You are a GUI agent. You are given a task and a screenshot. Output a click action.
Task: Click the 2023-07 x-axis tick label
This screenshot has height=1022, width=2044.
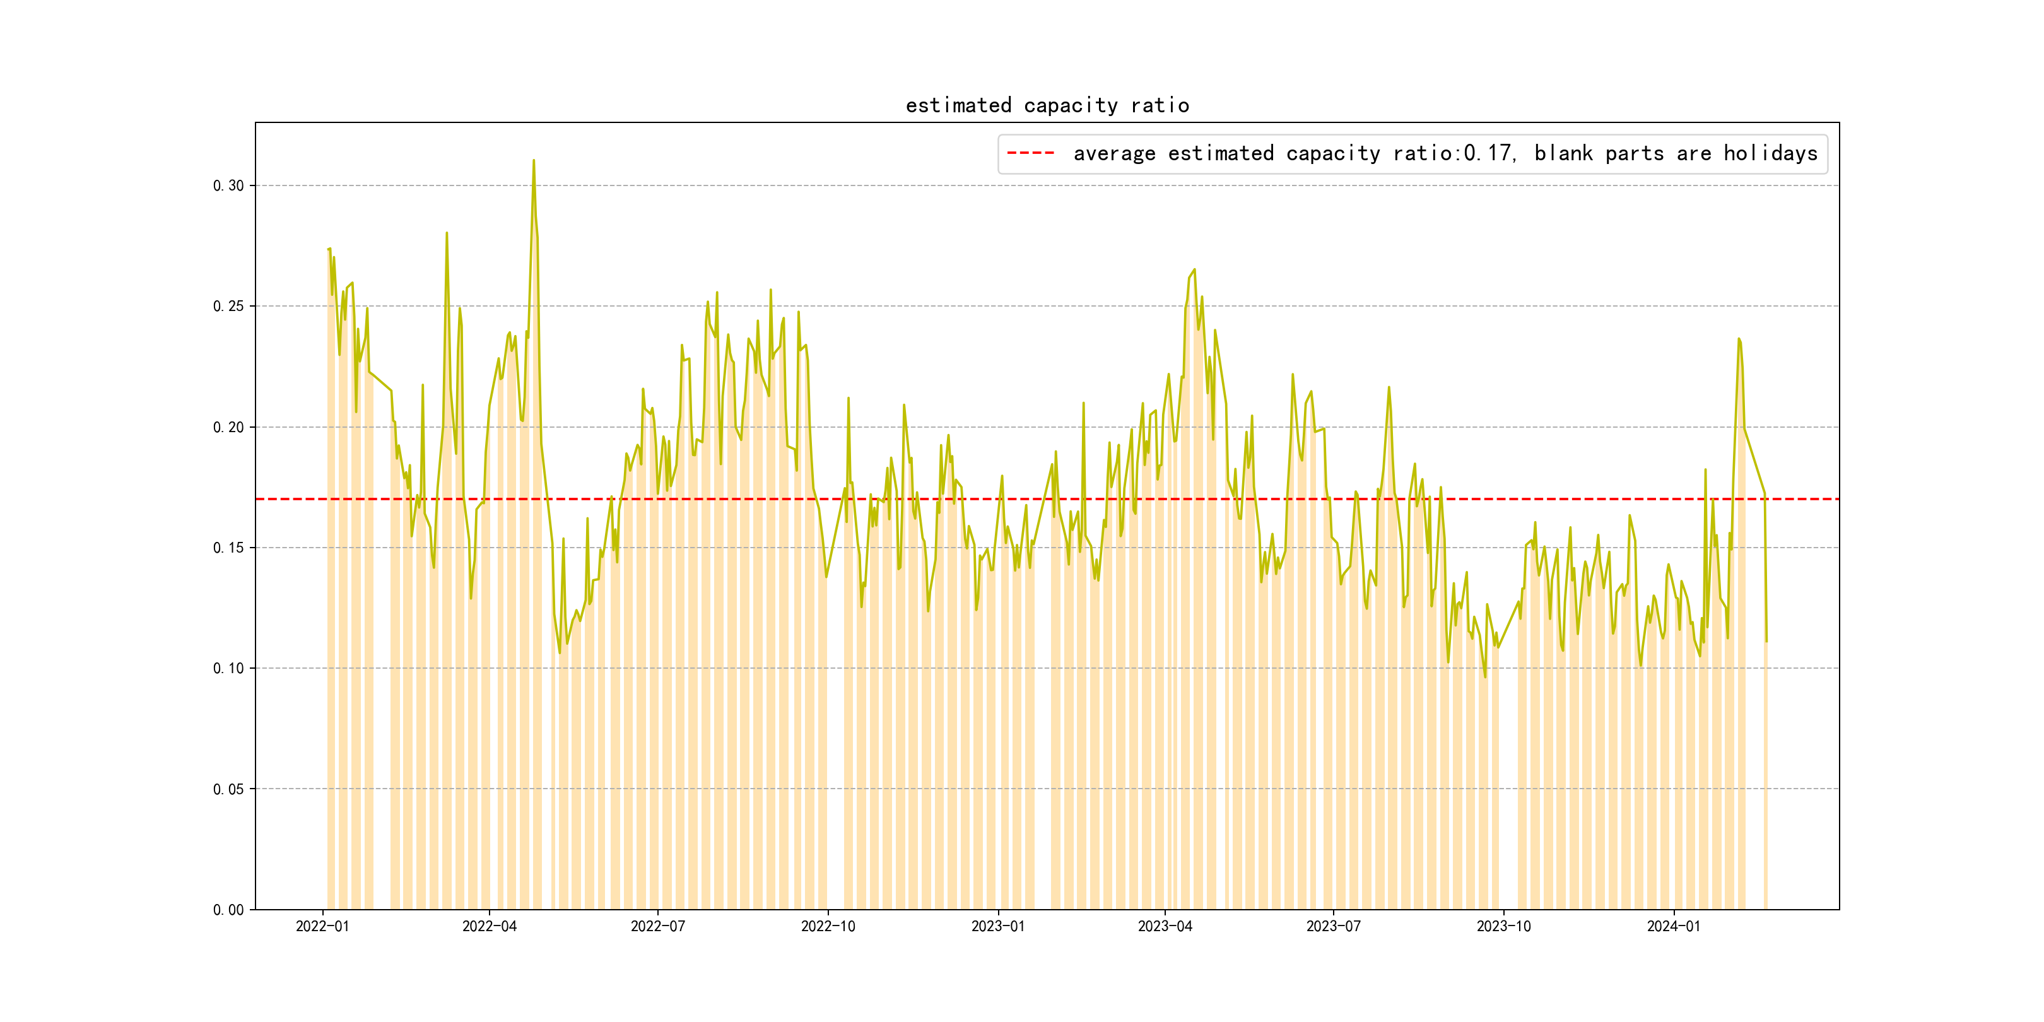pos(1333,926)
